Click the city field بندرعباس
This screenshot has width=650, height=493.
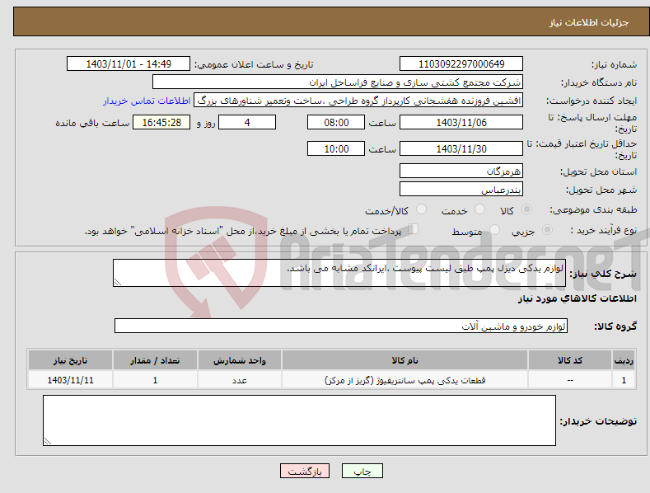[x=461, y=190]
